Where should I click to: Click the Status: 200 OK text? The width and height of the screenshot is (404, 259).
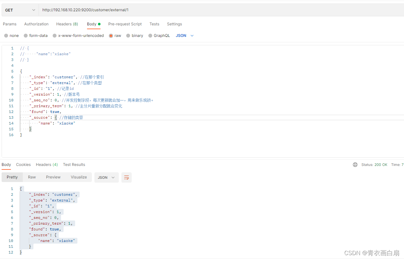pos(374,165)
